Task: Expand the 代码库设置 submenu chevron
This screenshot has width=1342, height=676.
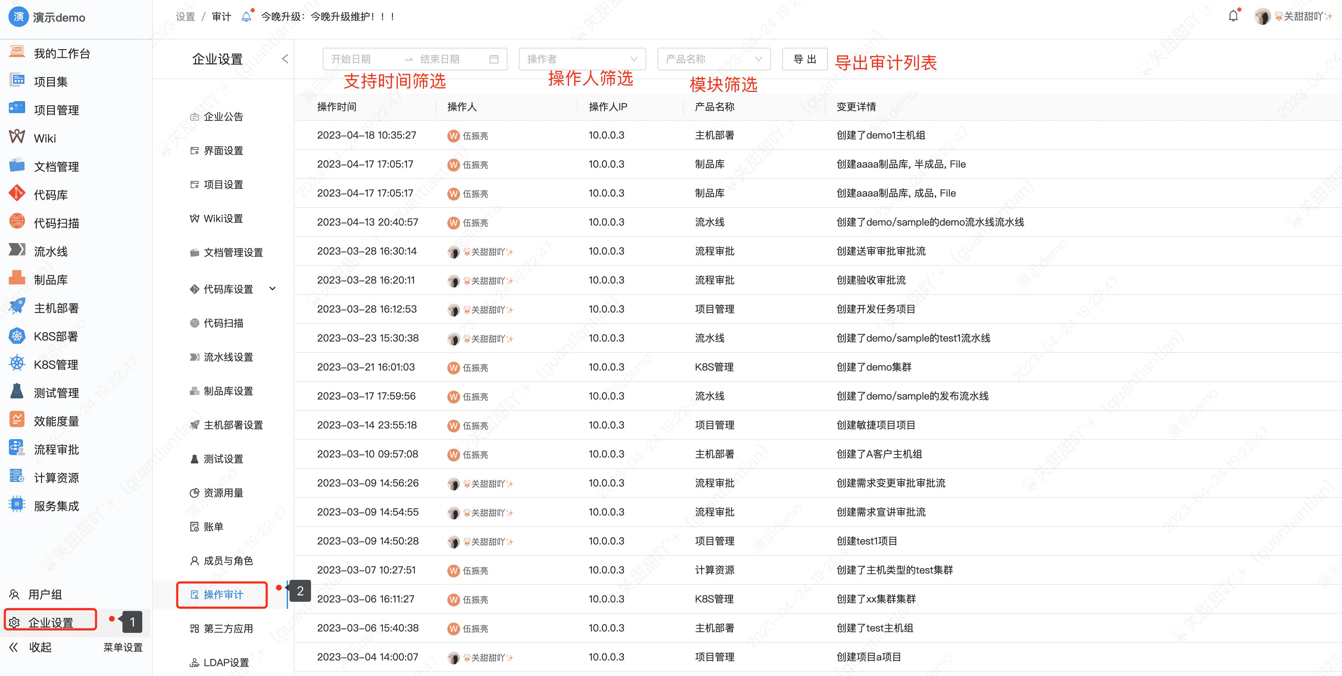Action: [273, 288]
